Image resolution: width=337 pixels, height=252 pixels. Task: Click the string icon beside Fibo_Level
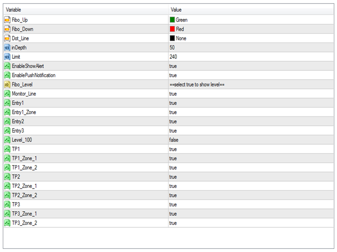pyautogui.click(x=7, y=85)
